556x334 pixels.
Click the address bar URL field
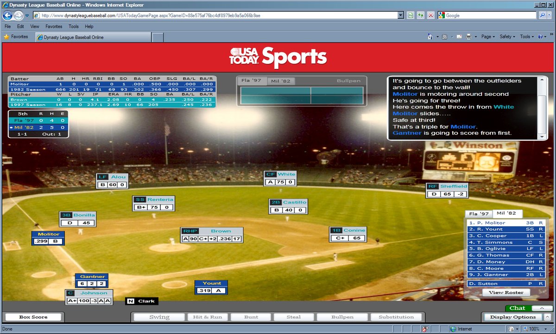coord(215,15)
